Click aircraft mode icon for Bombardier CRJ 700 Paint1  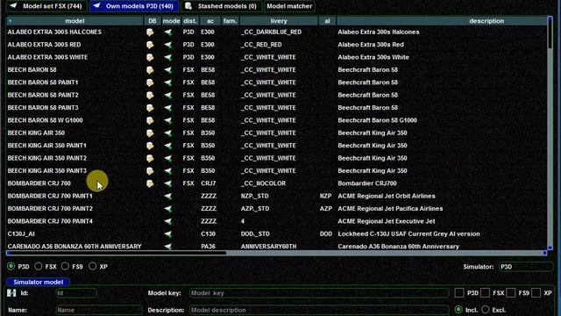[x=167, y=196]
